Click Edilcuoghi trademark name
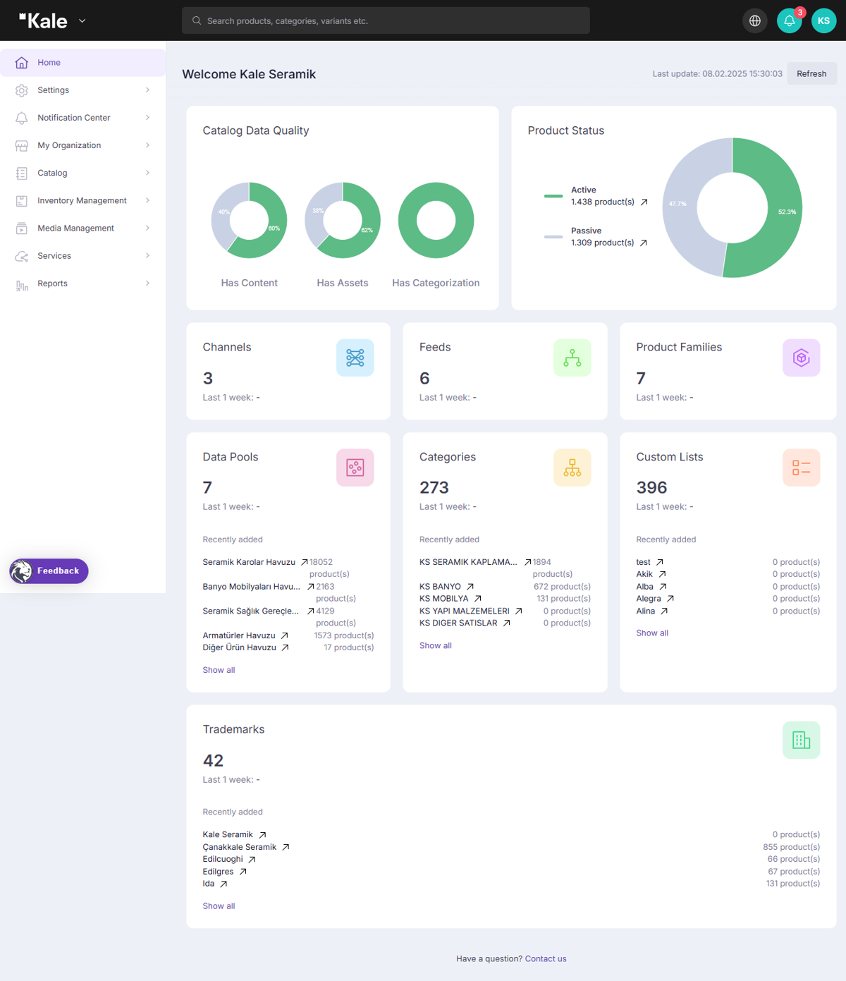Viewport: 846px width, 981px height. tap(223, 859)
